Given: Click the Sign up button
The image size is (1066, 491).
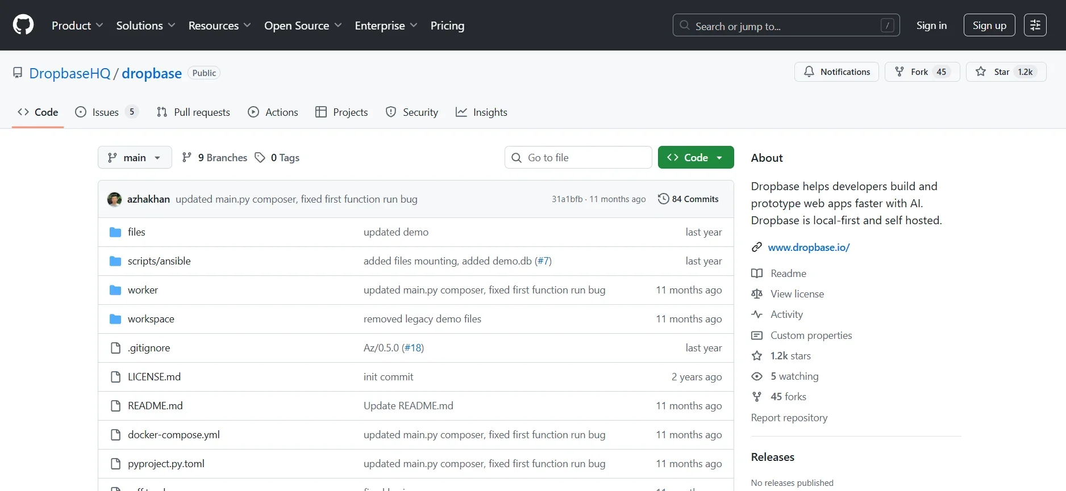Looking at the screenshot, I should point(989,25).
